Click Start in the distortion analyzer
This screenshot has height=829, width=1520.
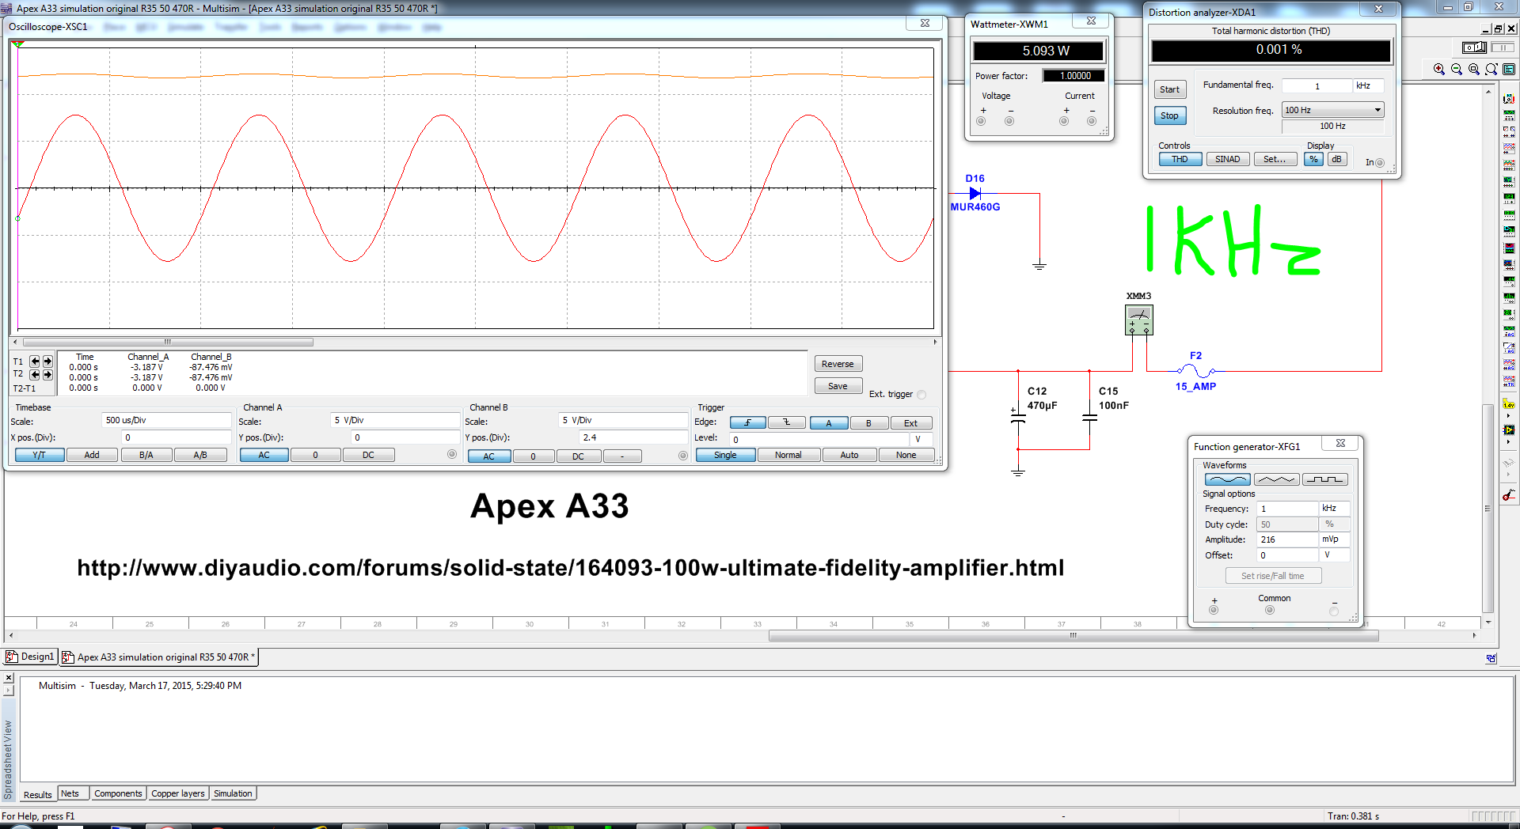point(1169,89)
